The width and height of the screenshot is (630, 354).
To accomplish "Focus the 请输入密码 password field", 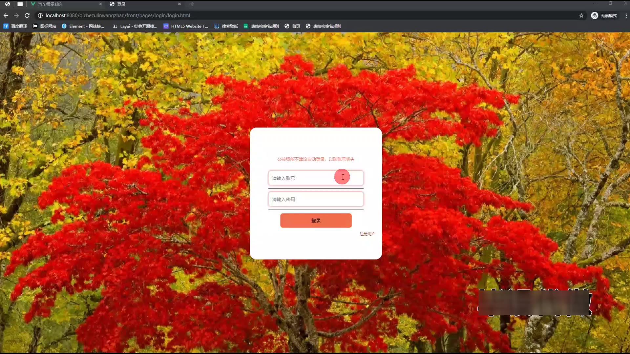I will point(316,199).
